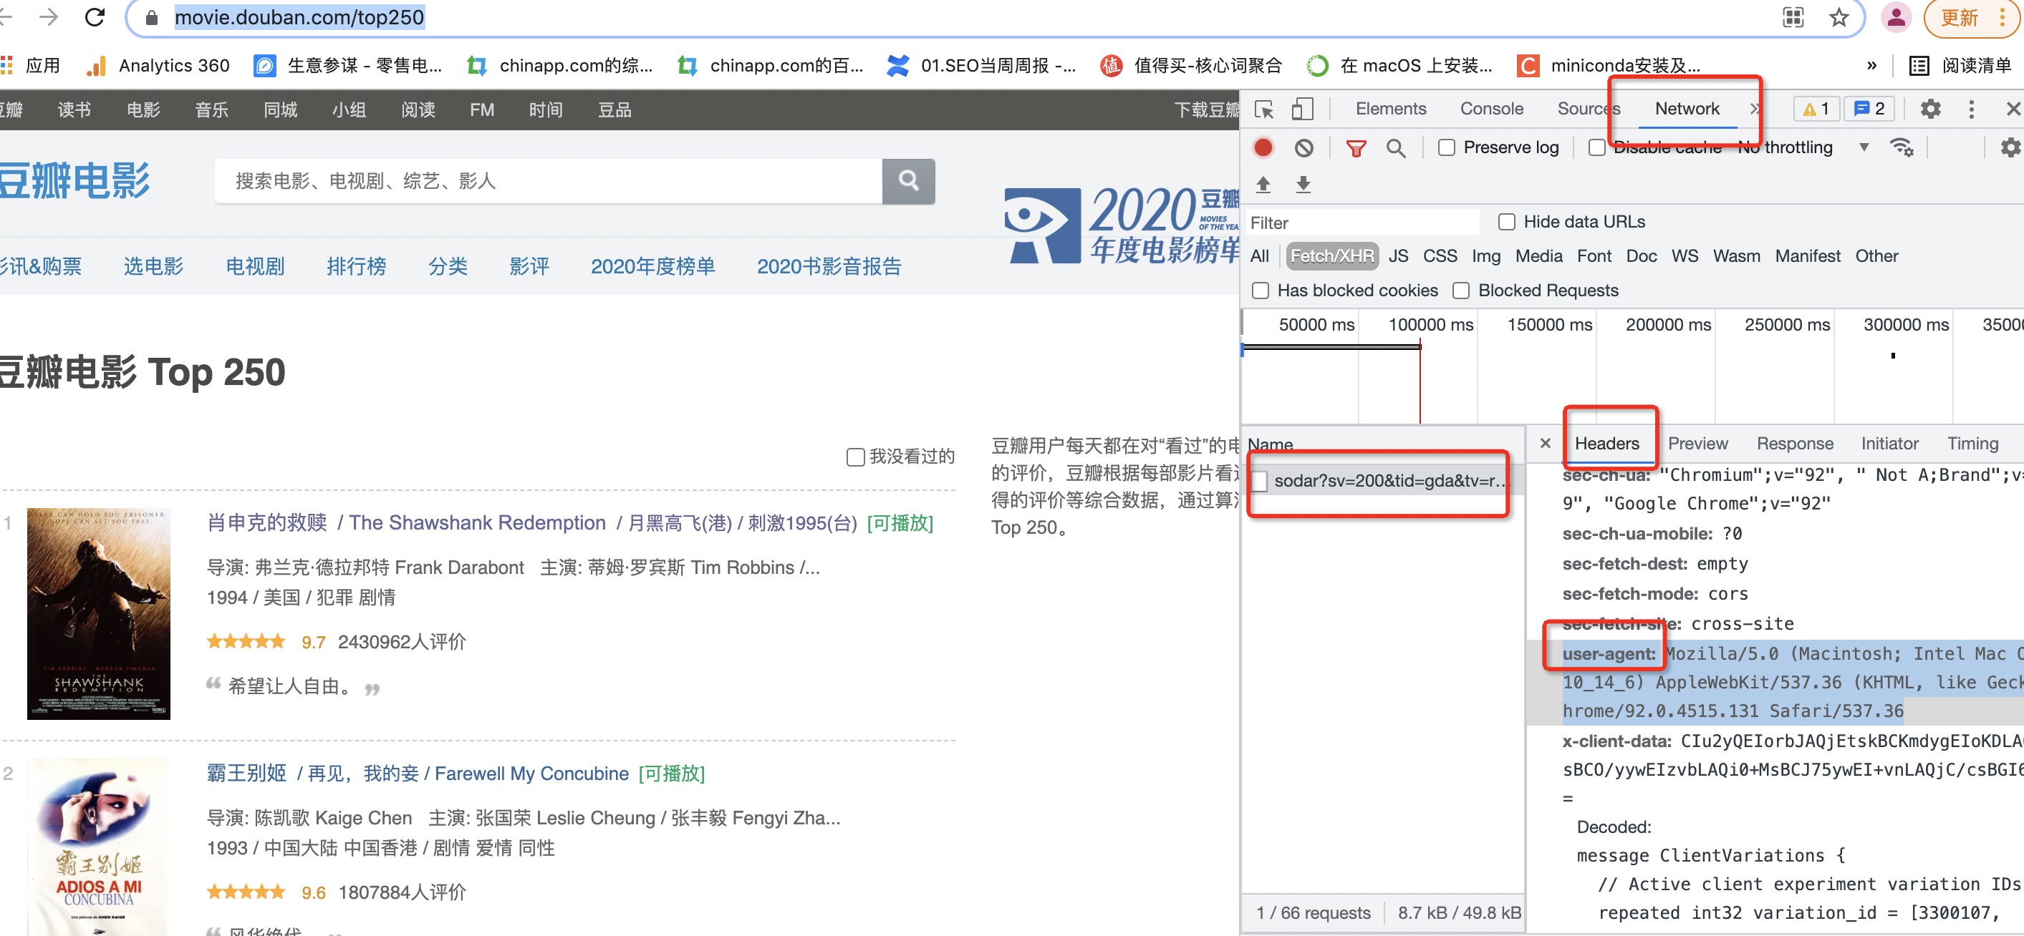This screenshot has width=2024, height=936.
Task: Open the Response tab of the request
Action: click(1795, 444)
